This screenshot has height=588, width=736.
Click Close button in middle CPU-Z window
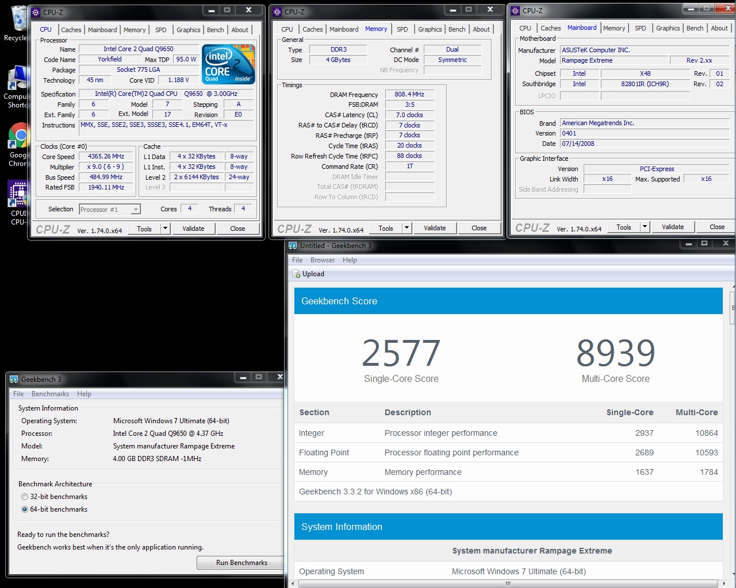pos(479,228)
